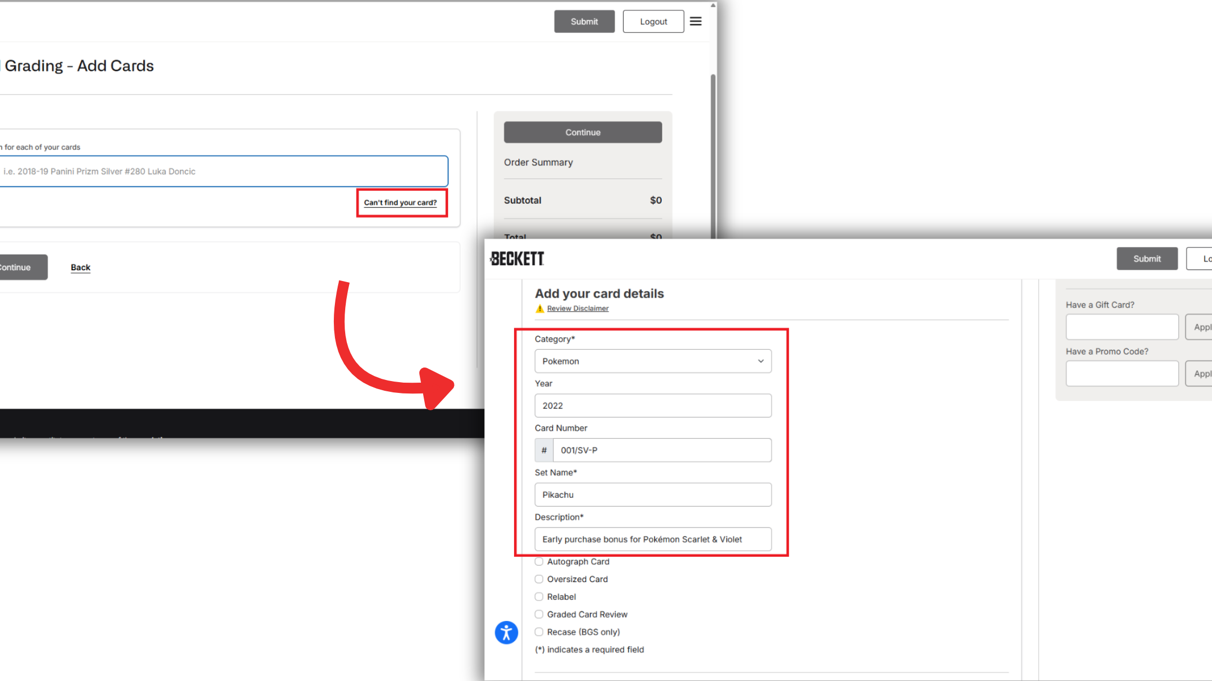Click the Set Name field containing Pikachu

[653, 495]
